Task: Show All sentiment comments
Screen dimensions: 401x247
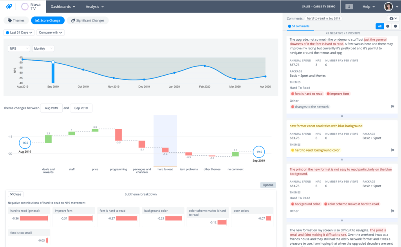Action: point(380,26)
